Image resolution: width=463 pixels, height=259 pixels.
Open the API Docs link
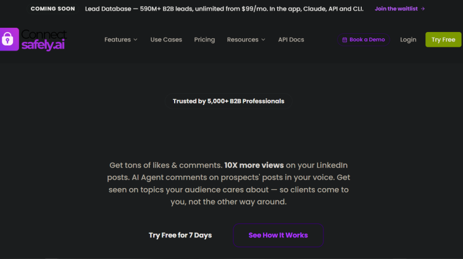(x=291, y=39)
